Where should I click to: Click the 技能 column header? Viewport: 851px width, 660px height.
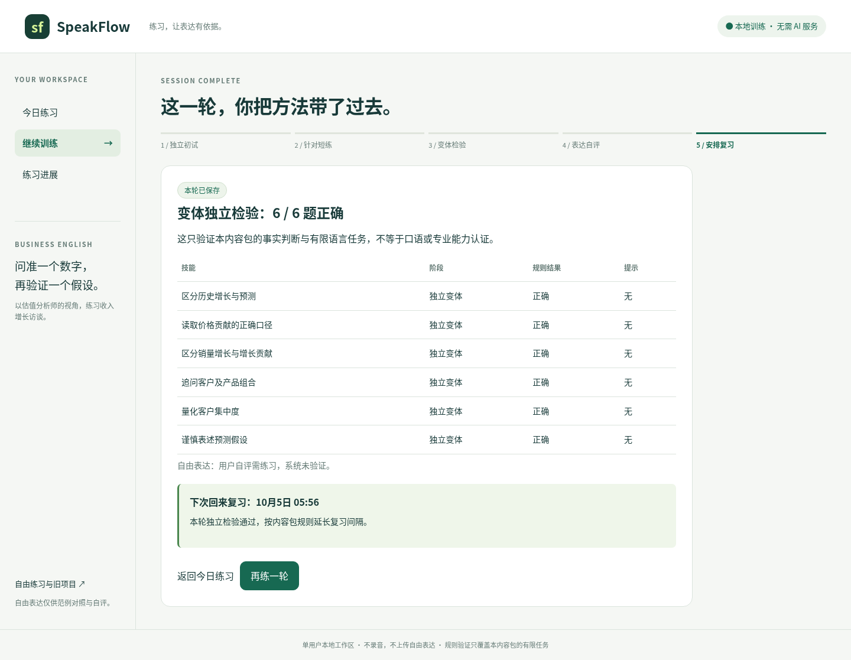click(189, 268)
